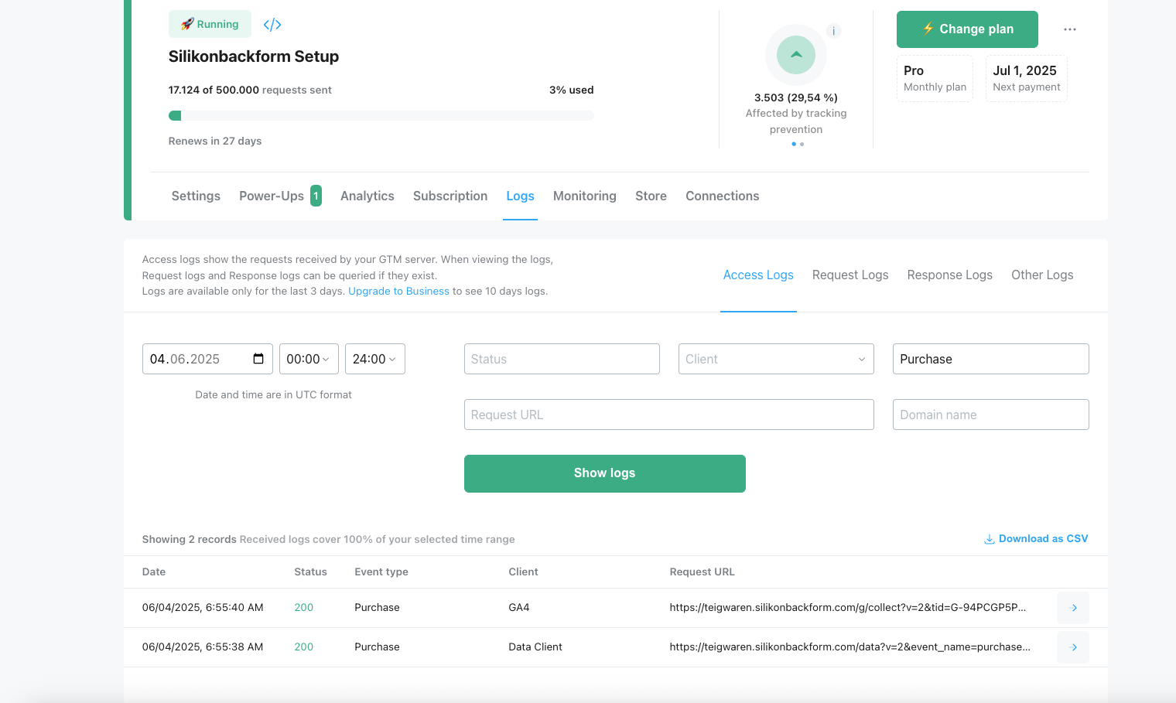Open the 00:00 start time dropdown
Viewport: 1176px width, 703px height.
(309, 359)
